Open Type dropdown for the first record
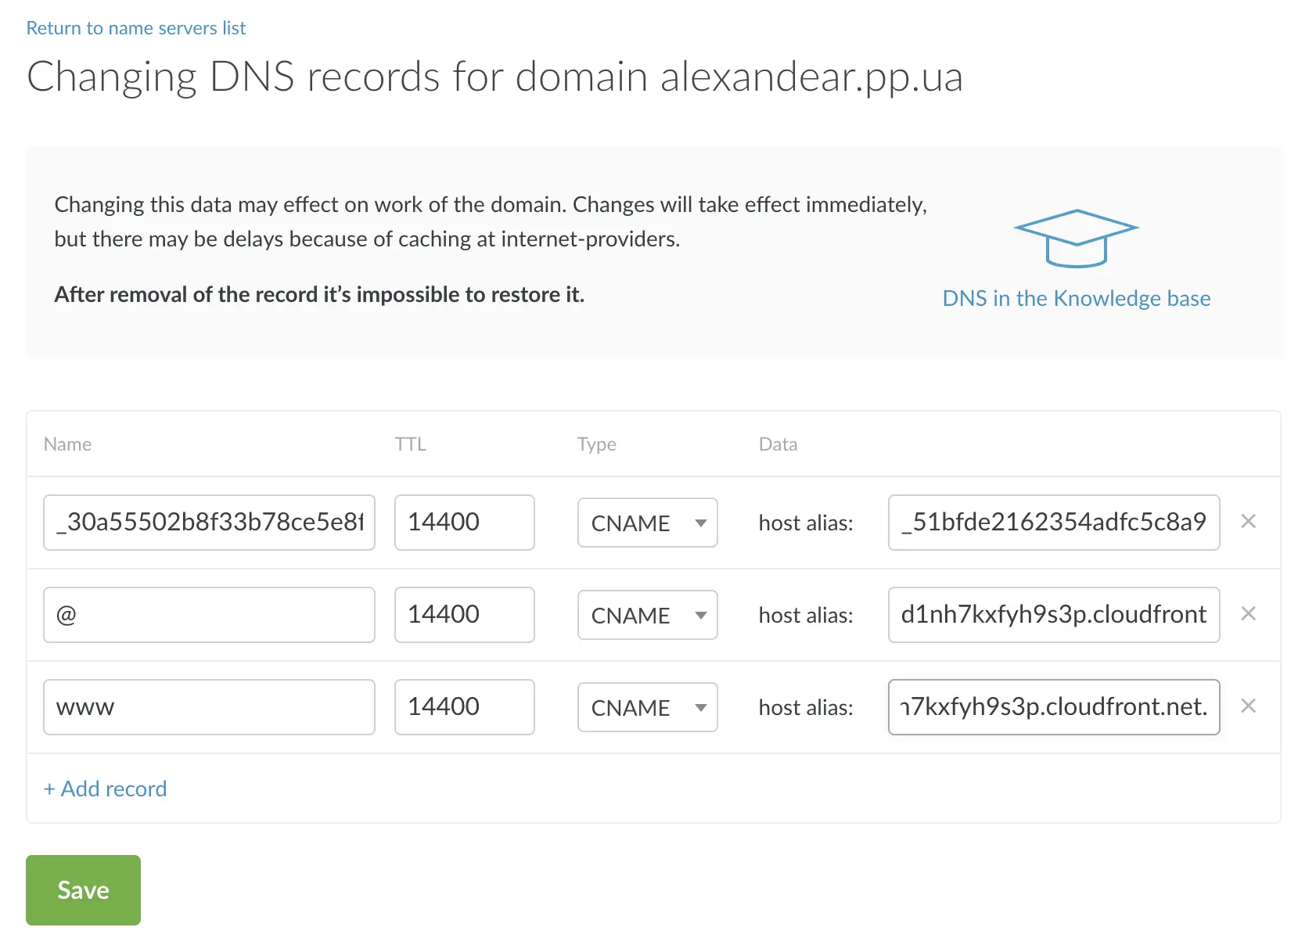 tap(647, 523)
